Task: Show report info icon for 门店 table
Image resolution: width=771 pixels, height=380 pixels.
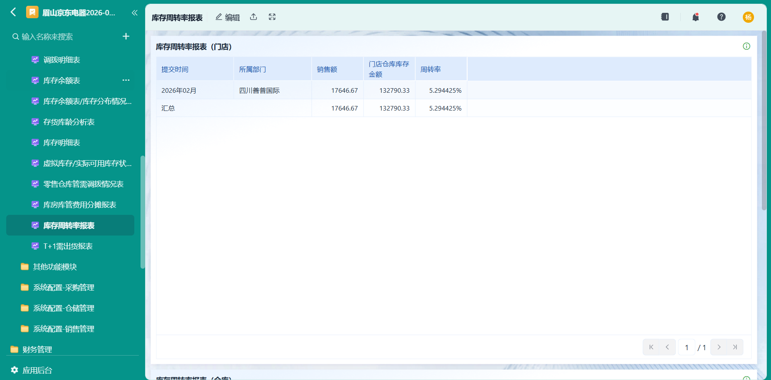Action: coord(747,46)
